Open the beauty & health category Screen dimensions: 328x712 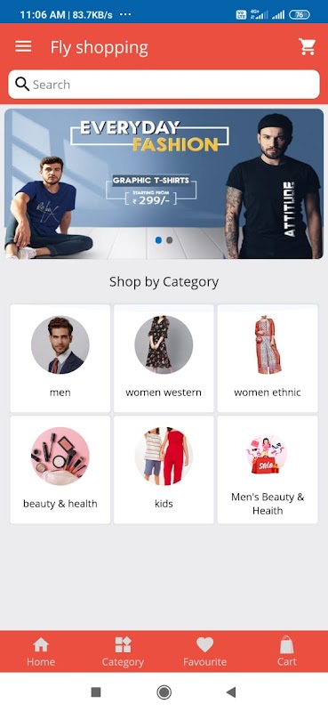60,470
